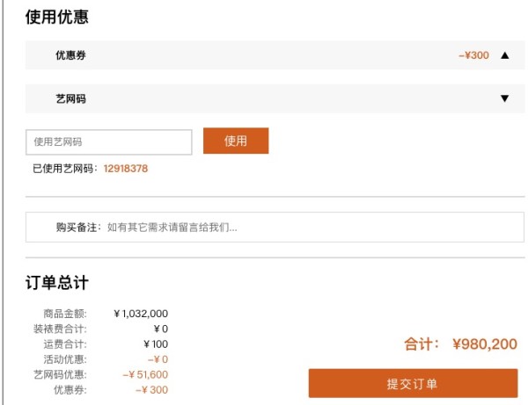
Task: Collapse the 优惠券 section with up arrow
Action: pos(504,55)
